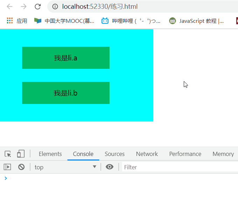Create a live expression with eye icon
Viewport: 238px width, 222px height.
110,167
